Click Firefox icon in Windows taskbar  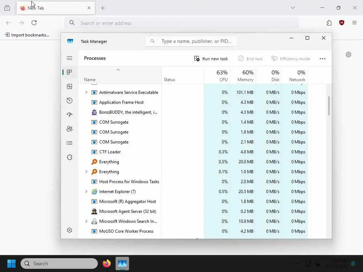(107, 263)
